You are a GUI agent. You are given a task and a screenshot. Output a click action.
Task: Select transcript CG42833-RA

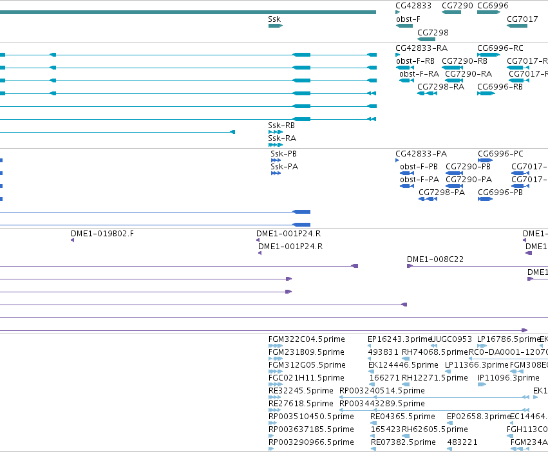(421, 48)
